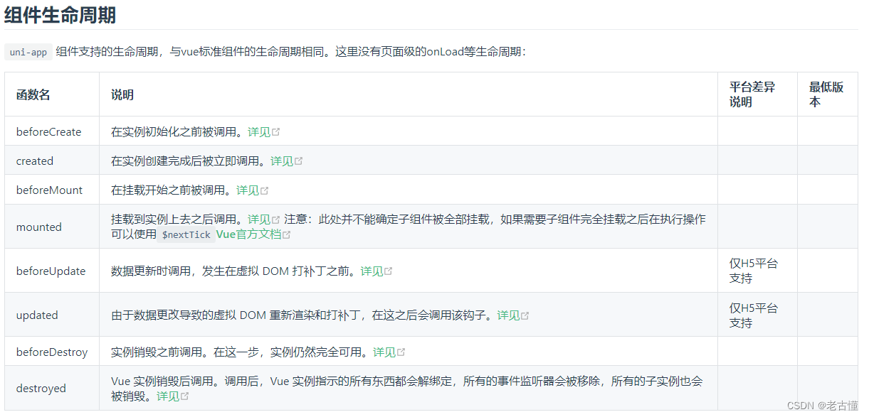This screenshot has height=417, width=869.
Task: Open 详见 link in destroyed row
Action: pos(168,396)
